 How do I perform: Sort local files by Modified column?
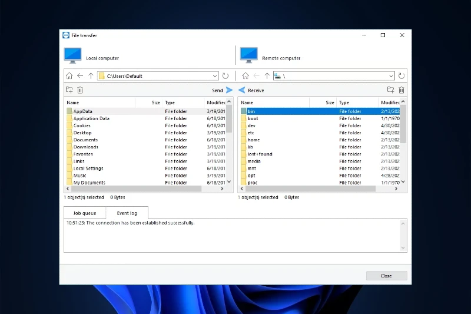[215, 103]
